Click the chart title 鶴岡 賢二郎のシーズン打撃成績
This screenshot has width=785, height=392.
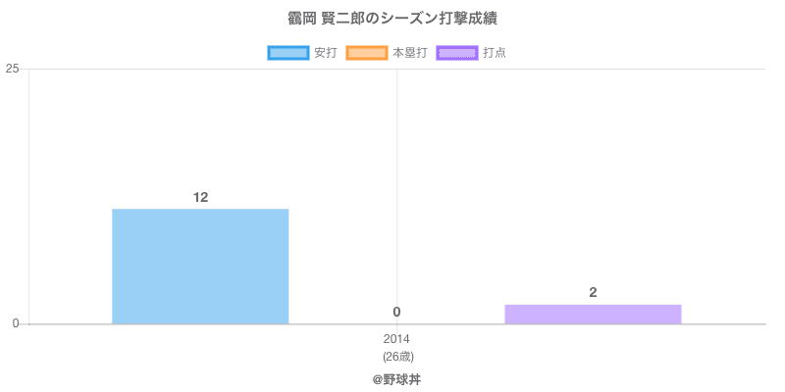tap(392, 19)
